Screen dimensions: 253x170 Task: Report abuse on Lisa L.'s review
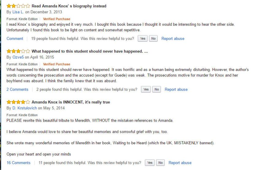(x=173, y=39)
